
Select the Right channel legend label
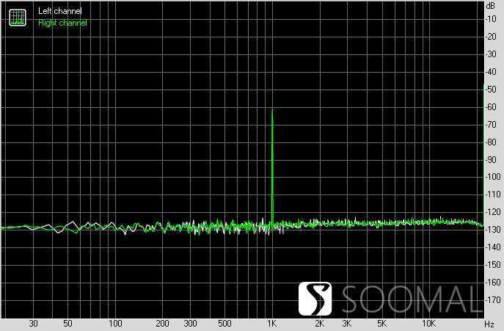(62, 23)
